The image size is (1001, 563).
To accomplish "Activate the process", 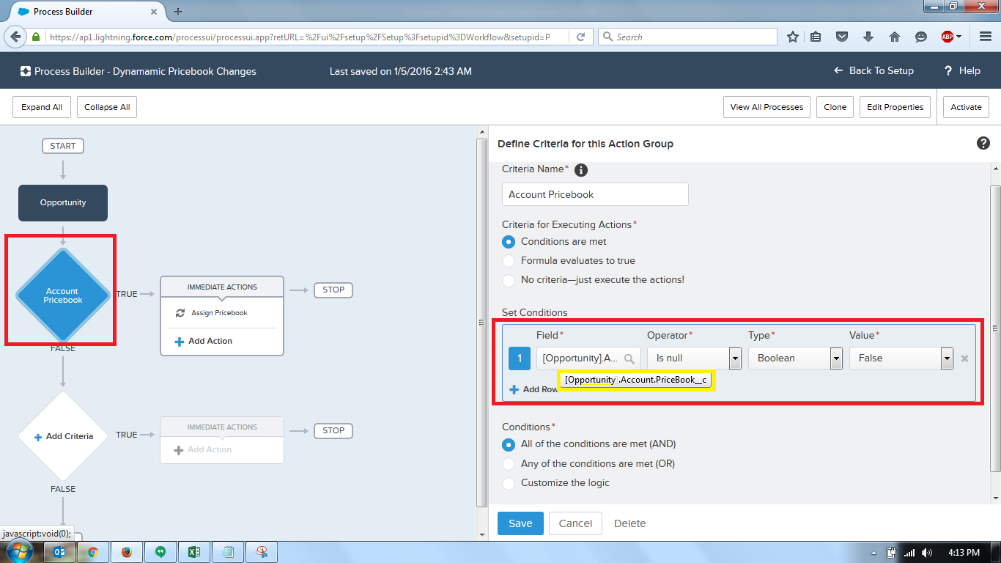I will pyautogui.click(x=966, y=107).
